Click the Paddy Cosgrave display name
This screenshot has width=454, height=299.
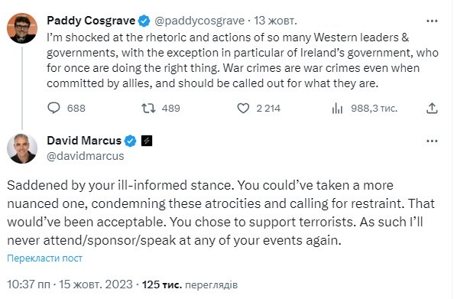click(x=91, y=21)
